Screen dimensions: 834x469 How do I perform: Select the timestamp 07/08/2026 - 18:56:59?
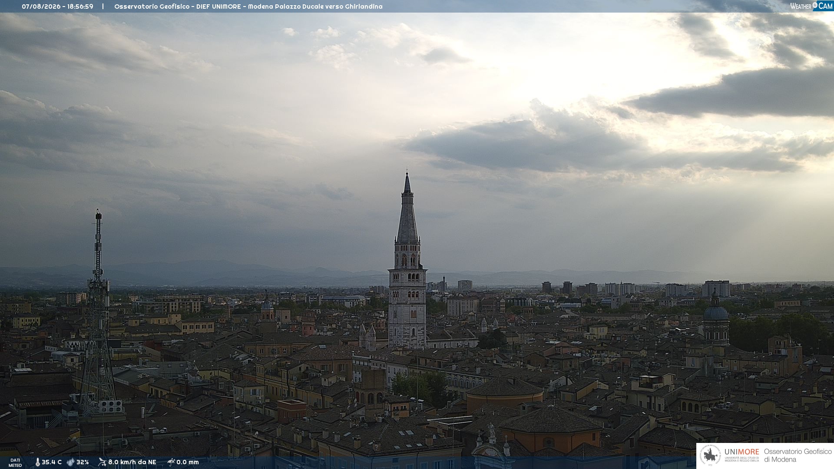point(57,7)
